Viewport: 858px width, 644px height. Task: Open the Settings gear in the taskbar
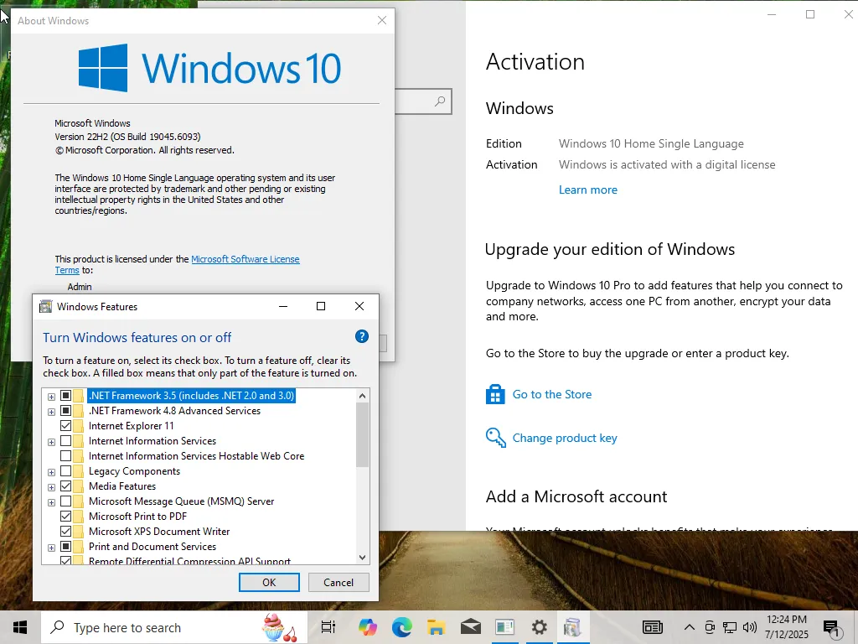(x=539, y=627)
